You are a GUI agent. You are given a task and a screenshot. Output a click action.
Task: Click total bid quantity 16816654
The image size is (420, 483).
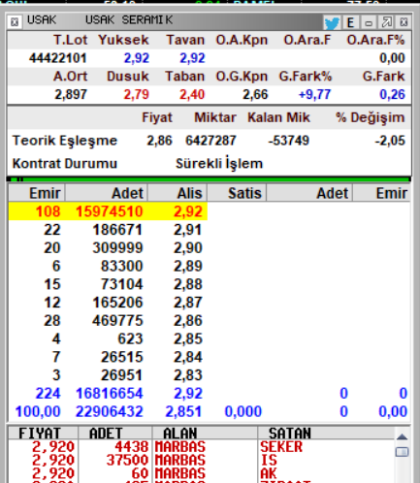click(x=109, y=394)
